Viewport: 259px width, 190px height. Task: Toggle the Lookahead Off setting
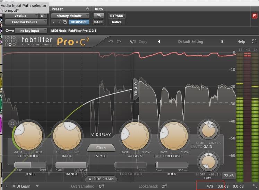click(x=164, y=186)
